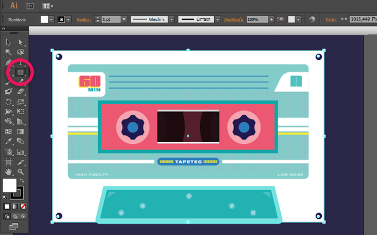Image resolution: width=377 pixels, height=235 pixels.
Task: Activate Draw Normal mode
Action: pos(7,216)
